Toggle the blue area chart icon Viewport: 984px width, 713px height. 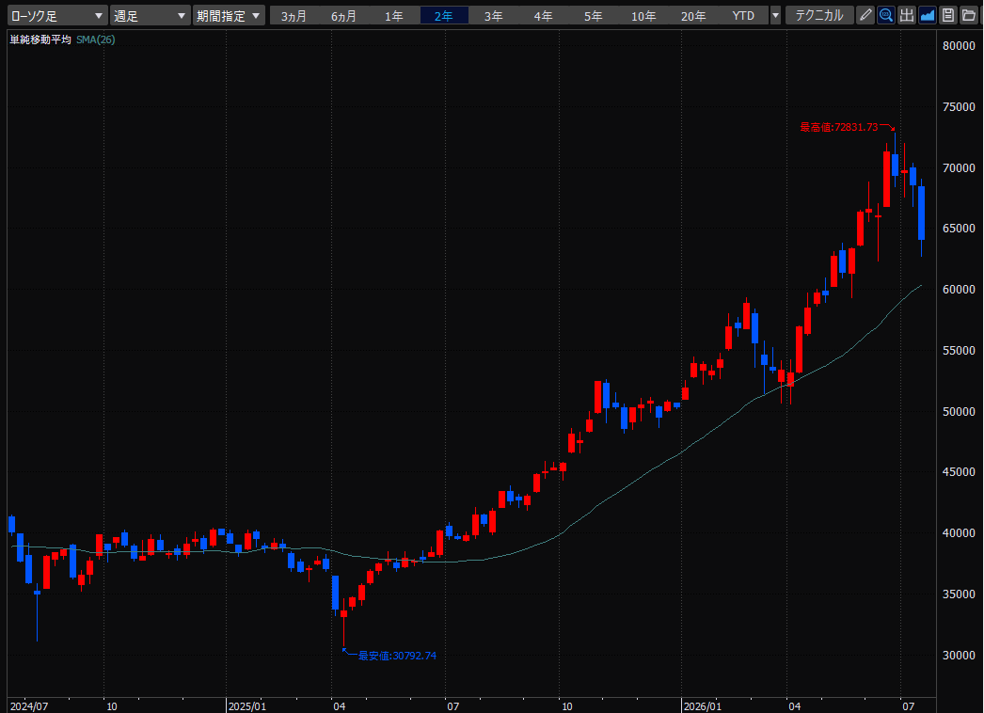click(x=927, y=15)
